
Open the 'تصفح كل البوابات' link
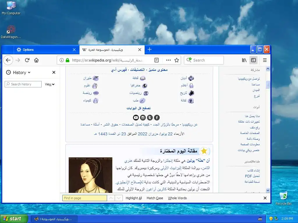click(x=139, y=108)
